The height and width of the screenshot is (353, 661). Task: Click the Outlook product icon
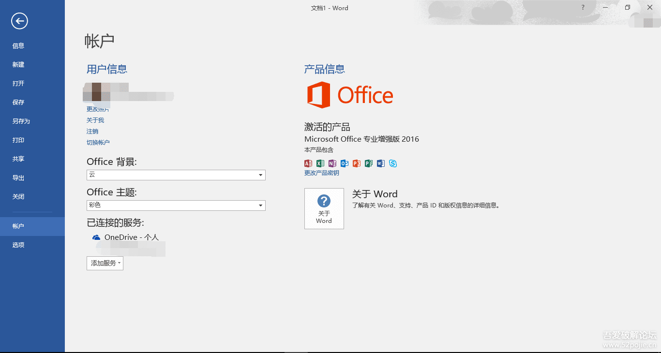345,163
